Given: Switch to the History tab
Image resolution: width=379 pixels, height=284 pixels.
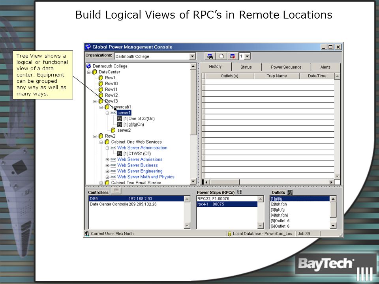Looking at the screenshot, I should (x=215, y=66).
